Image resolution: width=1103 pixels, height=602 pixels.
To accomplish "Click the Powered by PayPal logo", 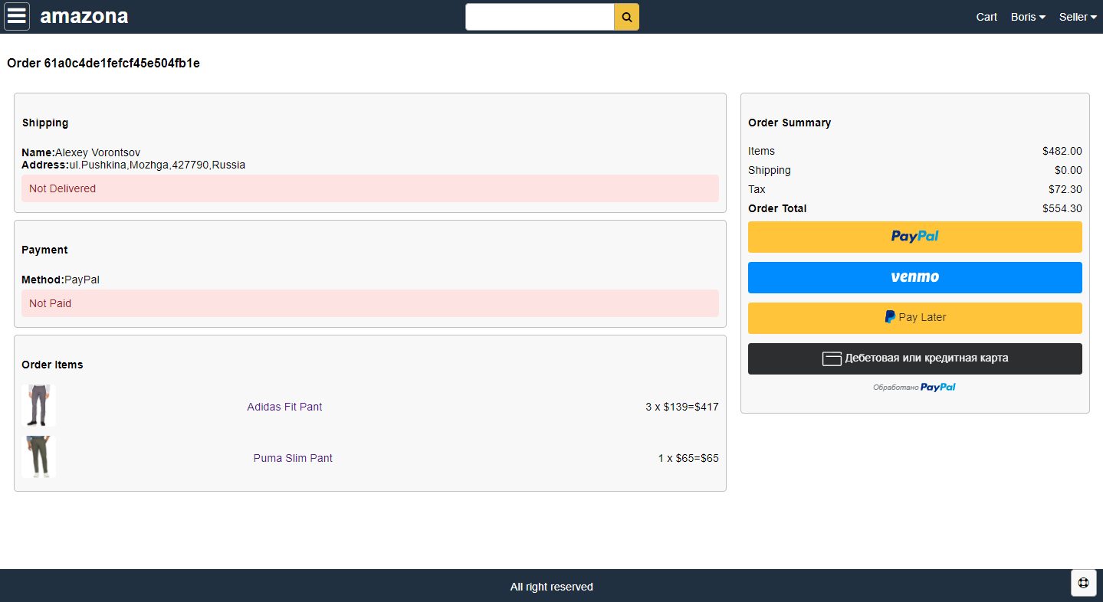I will coord(937,388).
